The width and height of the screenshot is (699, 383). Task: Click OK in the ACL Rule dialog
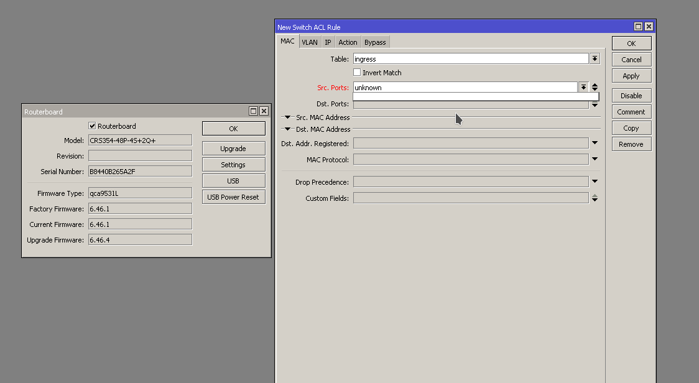pyautogui.click(x=632, y=44)
